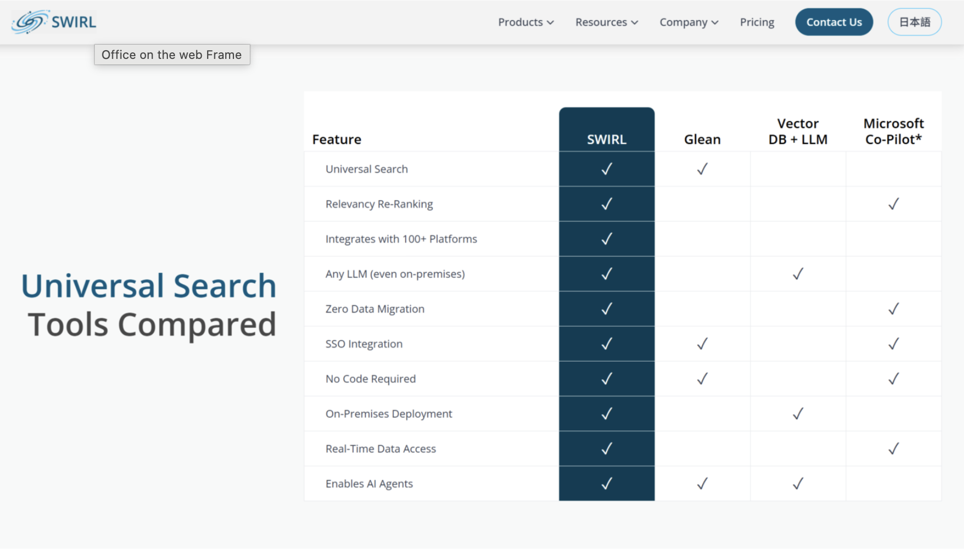Click Glean checkmark in Enables AI Agents row
Viewport: 964px width, 551px height.
(x=702, y=483)
